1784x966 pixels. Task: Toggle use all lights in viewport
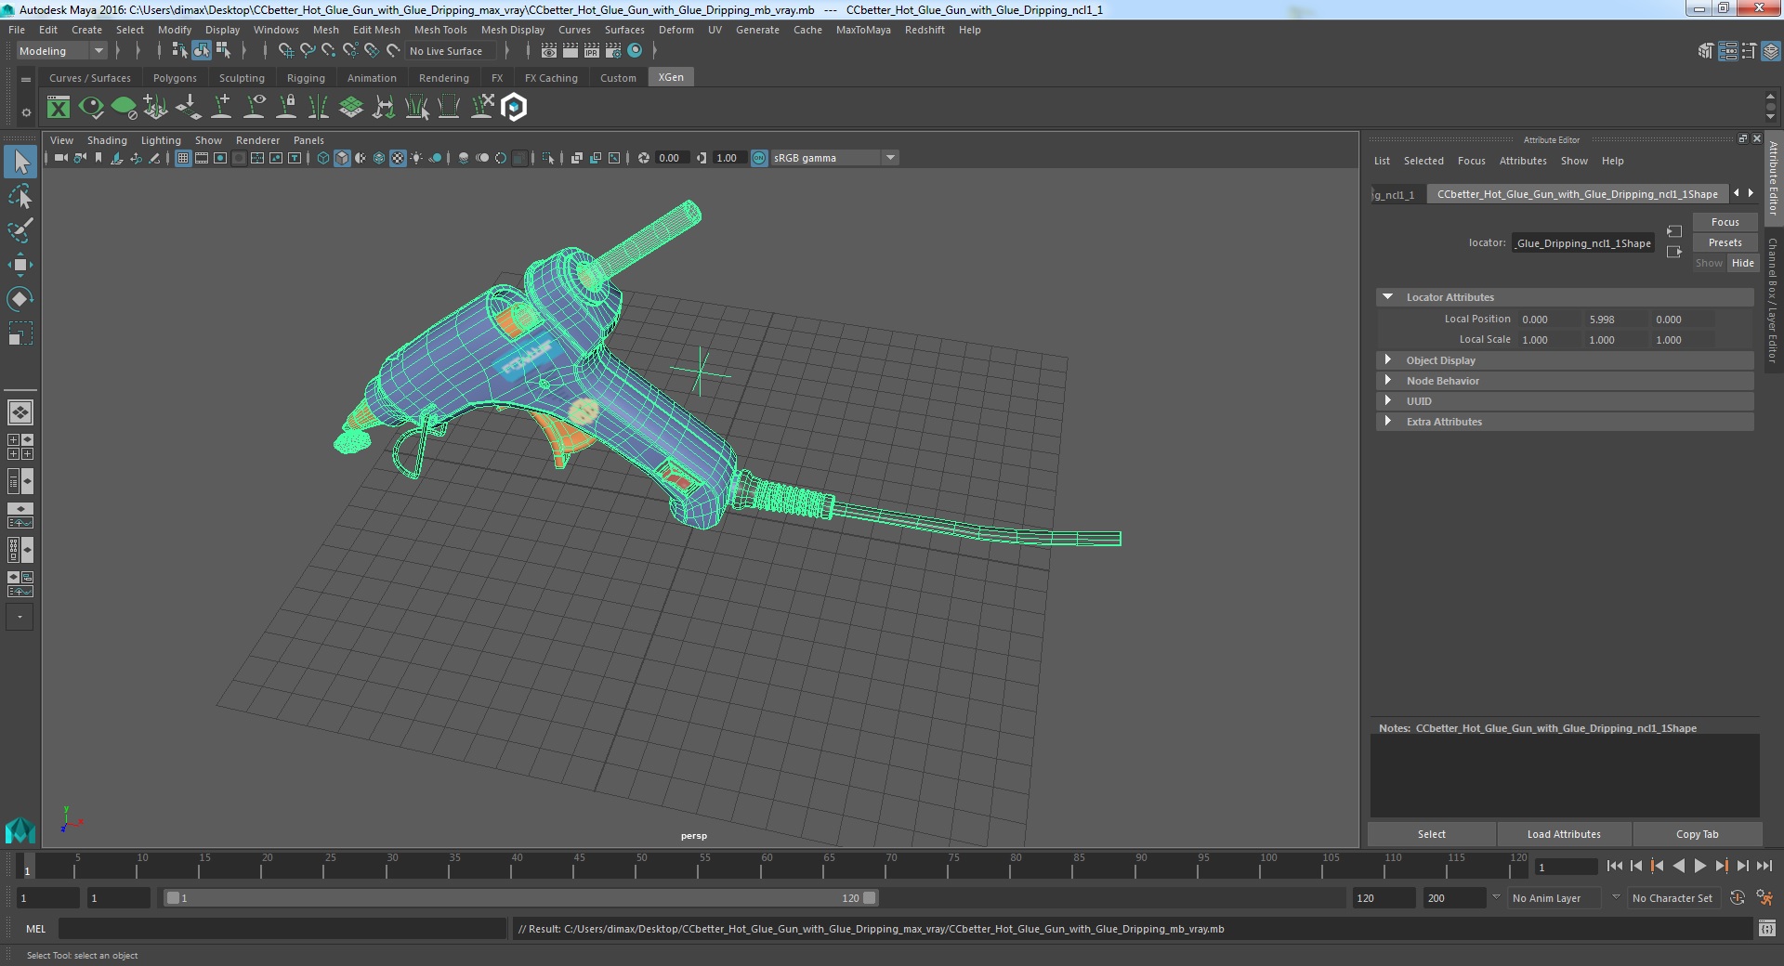tap(416, 158)
